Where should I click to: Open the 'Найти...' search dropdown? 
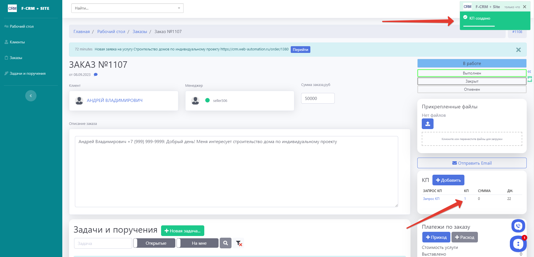[x=127, y=8]
